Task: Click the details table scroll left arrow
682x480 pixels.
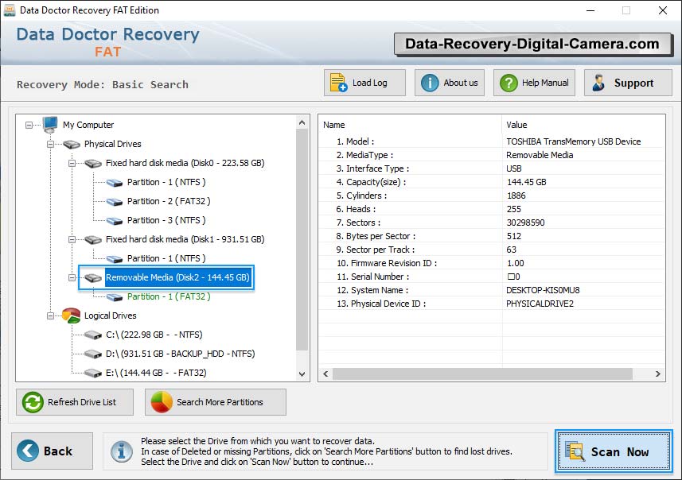Action: click(x=325, y=374)
